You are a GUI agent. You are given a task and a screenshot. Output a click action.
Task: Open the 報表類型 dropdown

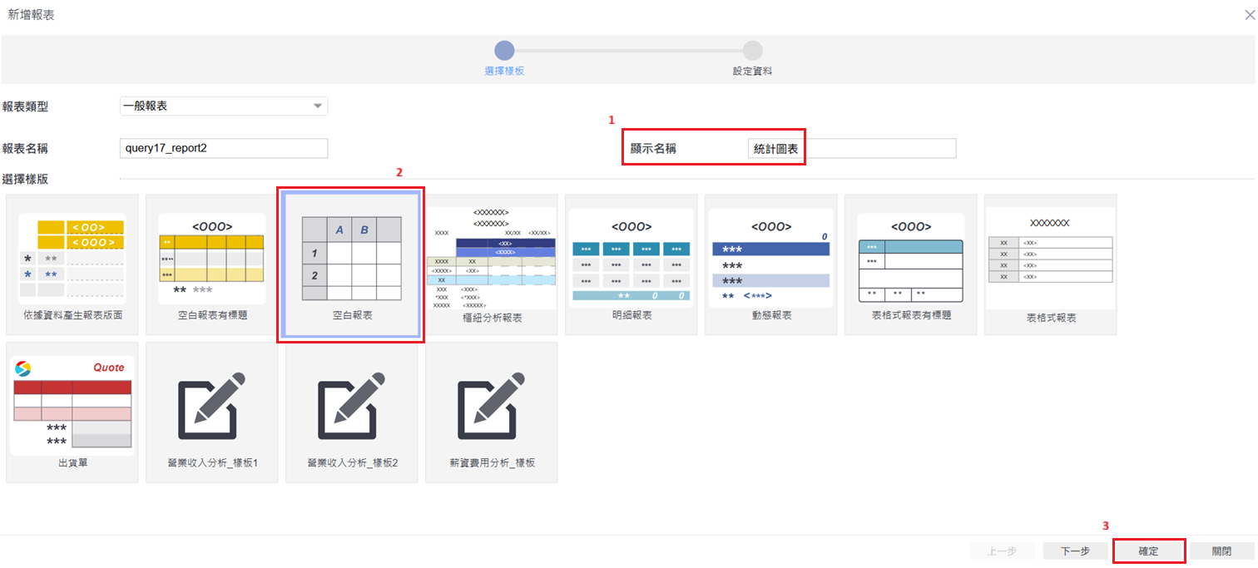click(224, 106)
